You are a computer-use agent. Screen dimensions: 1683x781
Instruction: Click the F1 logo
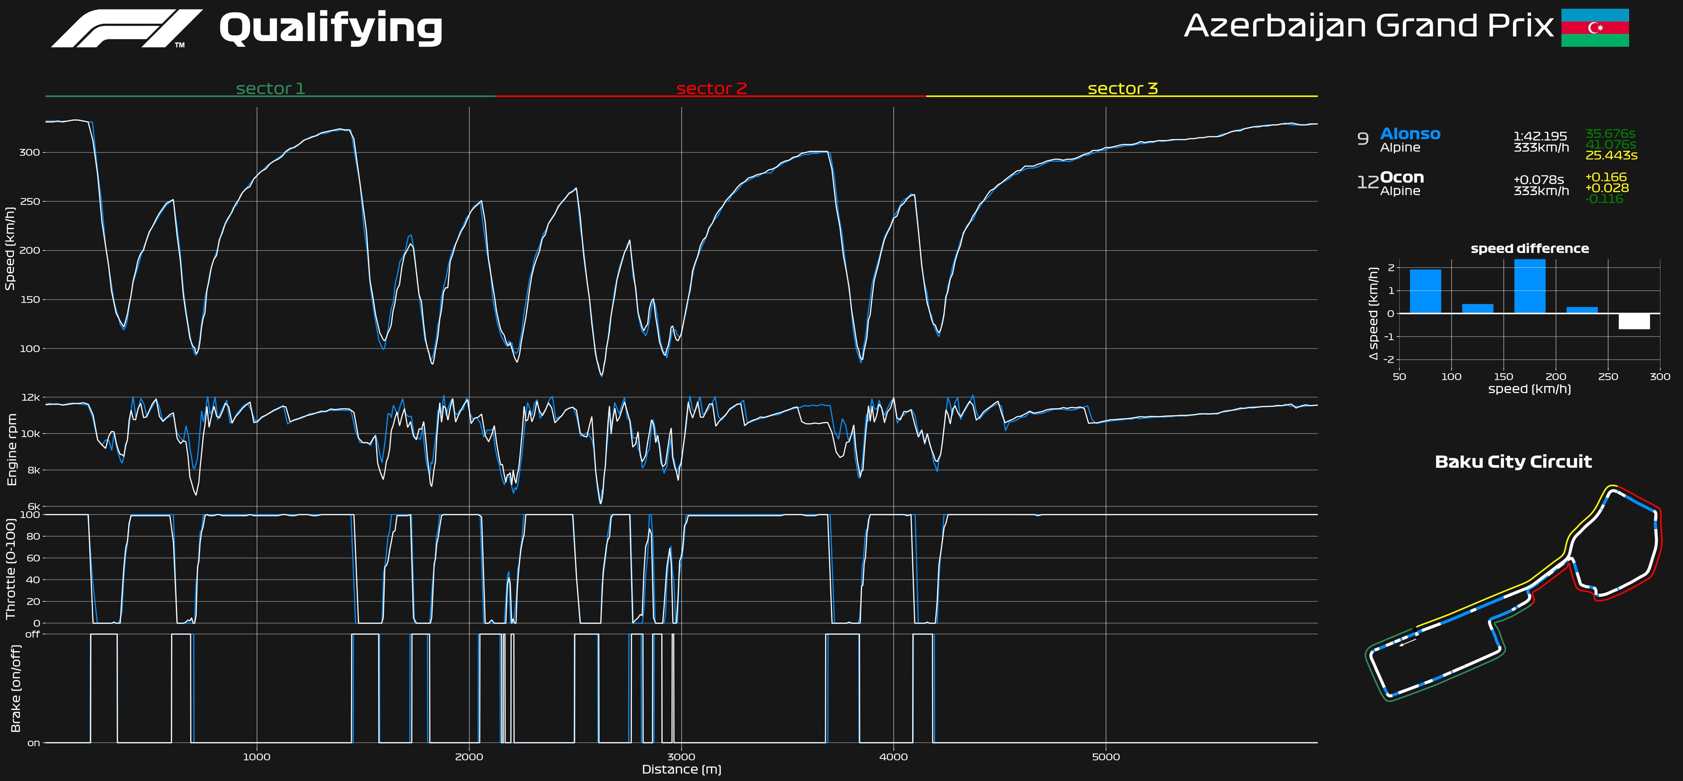pyautogui.click(x=127, y=29)
